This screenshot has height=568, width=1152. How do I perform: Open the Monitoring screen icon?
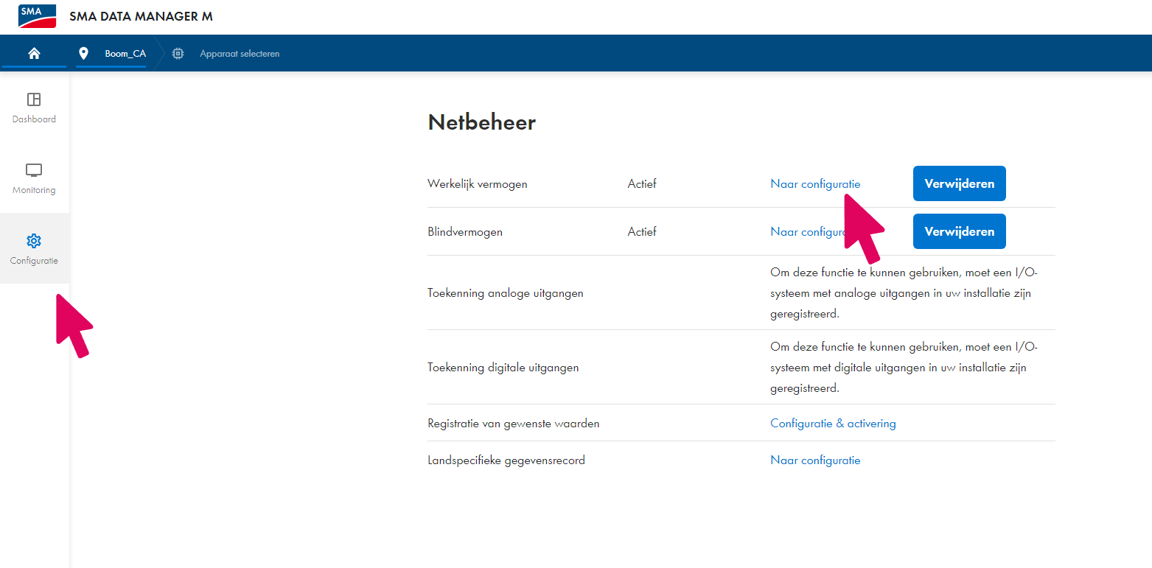click(34, 170)
